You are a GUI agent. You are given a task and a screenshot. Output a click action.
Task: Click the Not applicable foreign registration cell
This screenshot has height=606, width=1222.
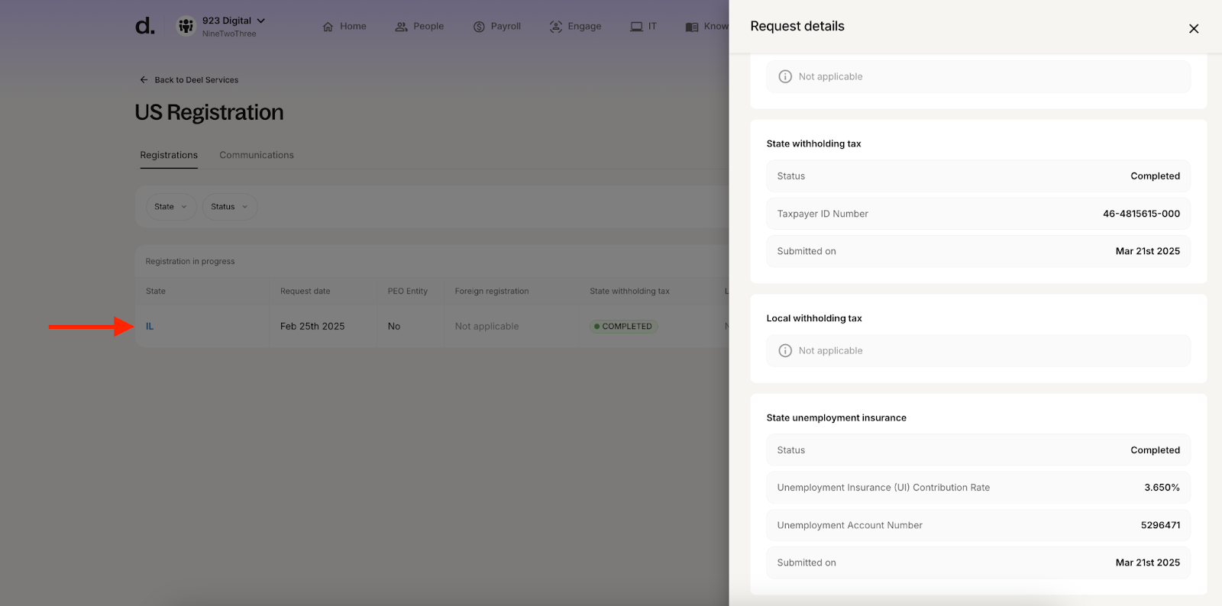pos(487,326)
